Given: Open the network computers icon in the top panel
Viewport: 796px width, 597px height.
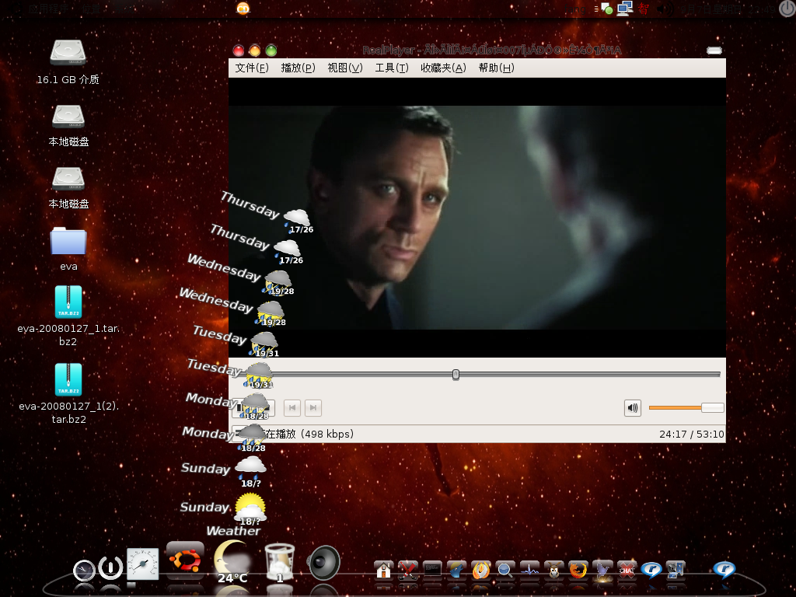Looking at the screenshot, I should click(x=625, y=8).
